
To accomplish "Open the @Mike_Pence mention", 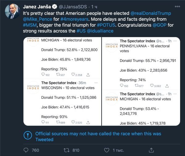I will tap(37, 19).
